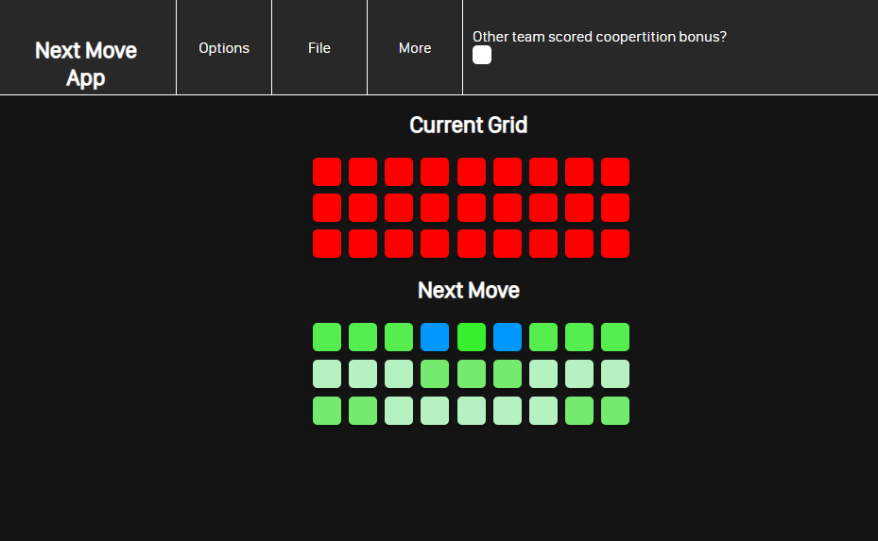Click 'Other team scored coopertition bonus?' label
The height and width of the screenshot is (541, 878).
coord(600,37)
